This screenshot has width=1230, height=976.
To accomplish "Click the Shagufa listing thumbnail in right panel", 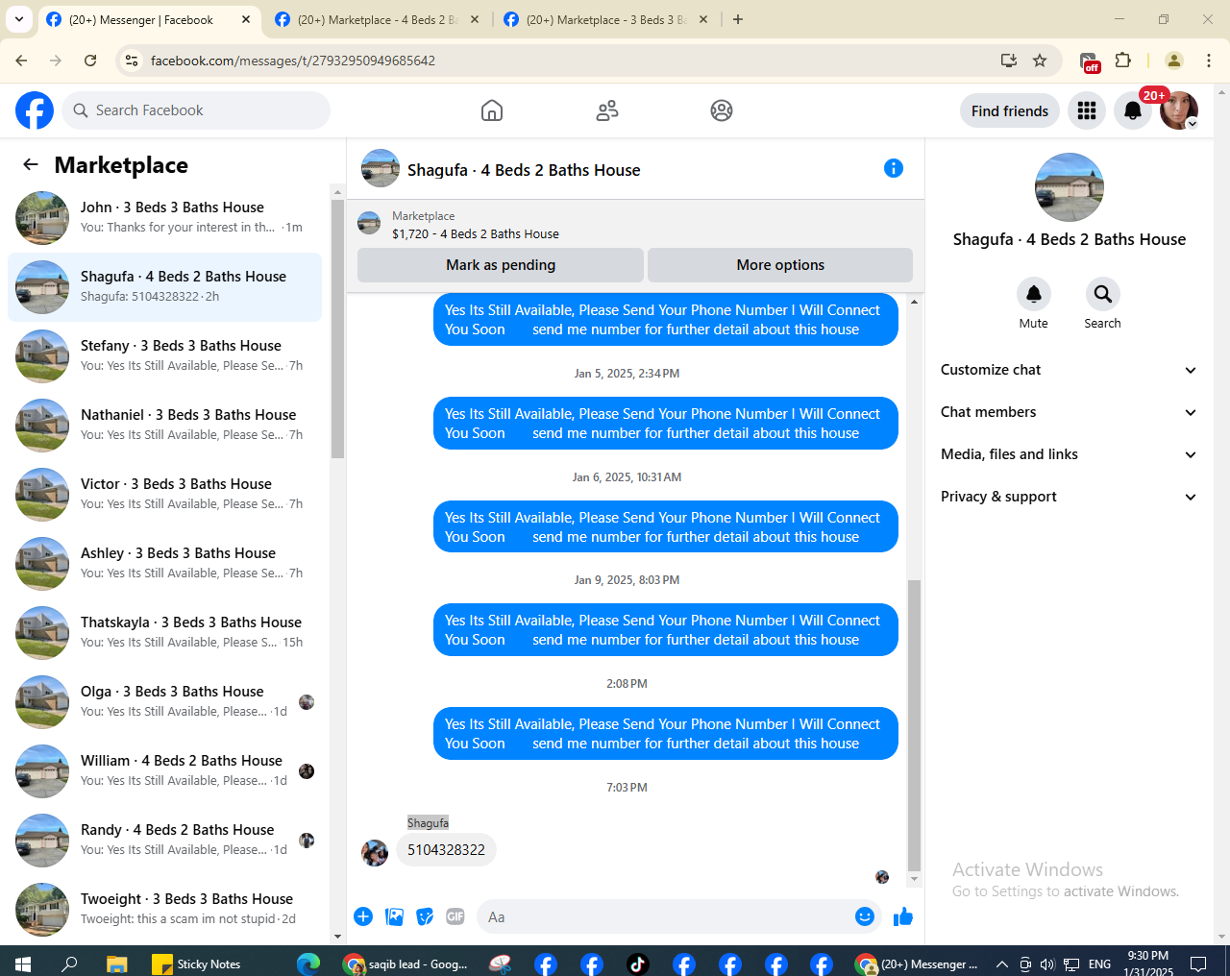I will [1070, 187].
